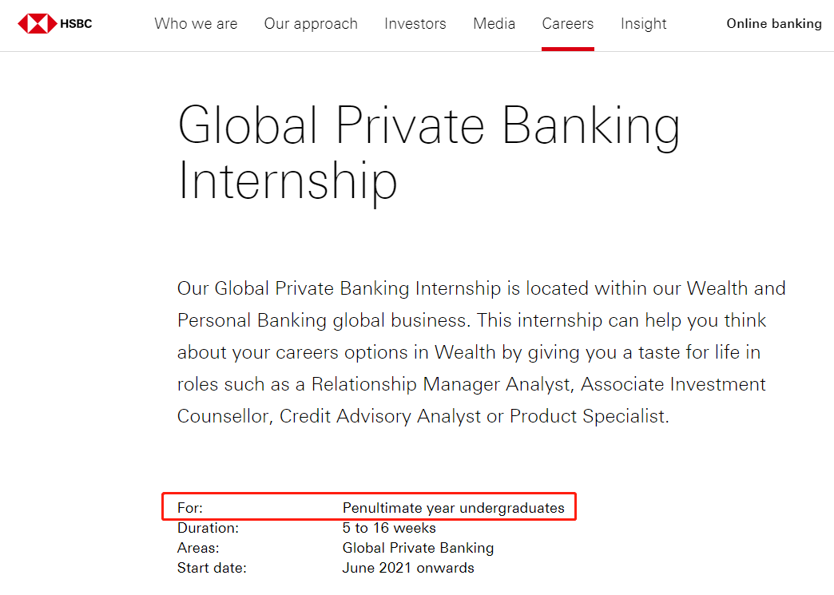This screenshot has width=834, height=595.
Task: Click the Start date: label
Action: coord(212,568)
